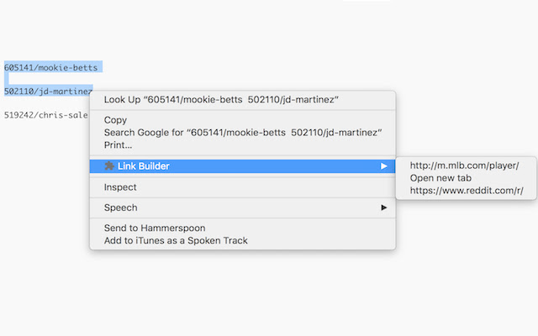Select Copy from the context menu
538x336 pixels.
(x=115, y=120)
